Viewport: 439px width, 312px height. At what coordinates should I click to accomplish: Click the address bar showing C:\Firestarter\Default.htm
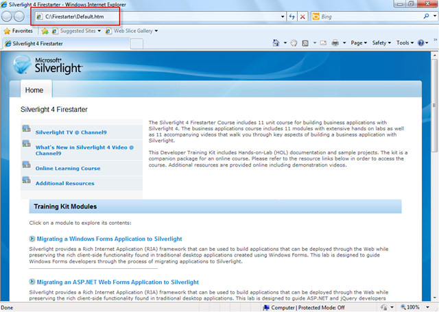coord(160,16)
